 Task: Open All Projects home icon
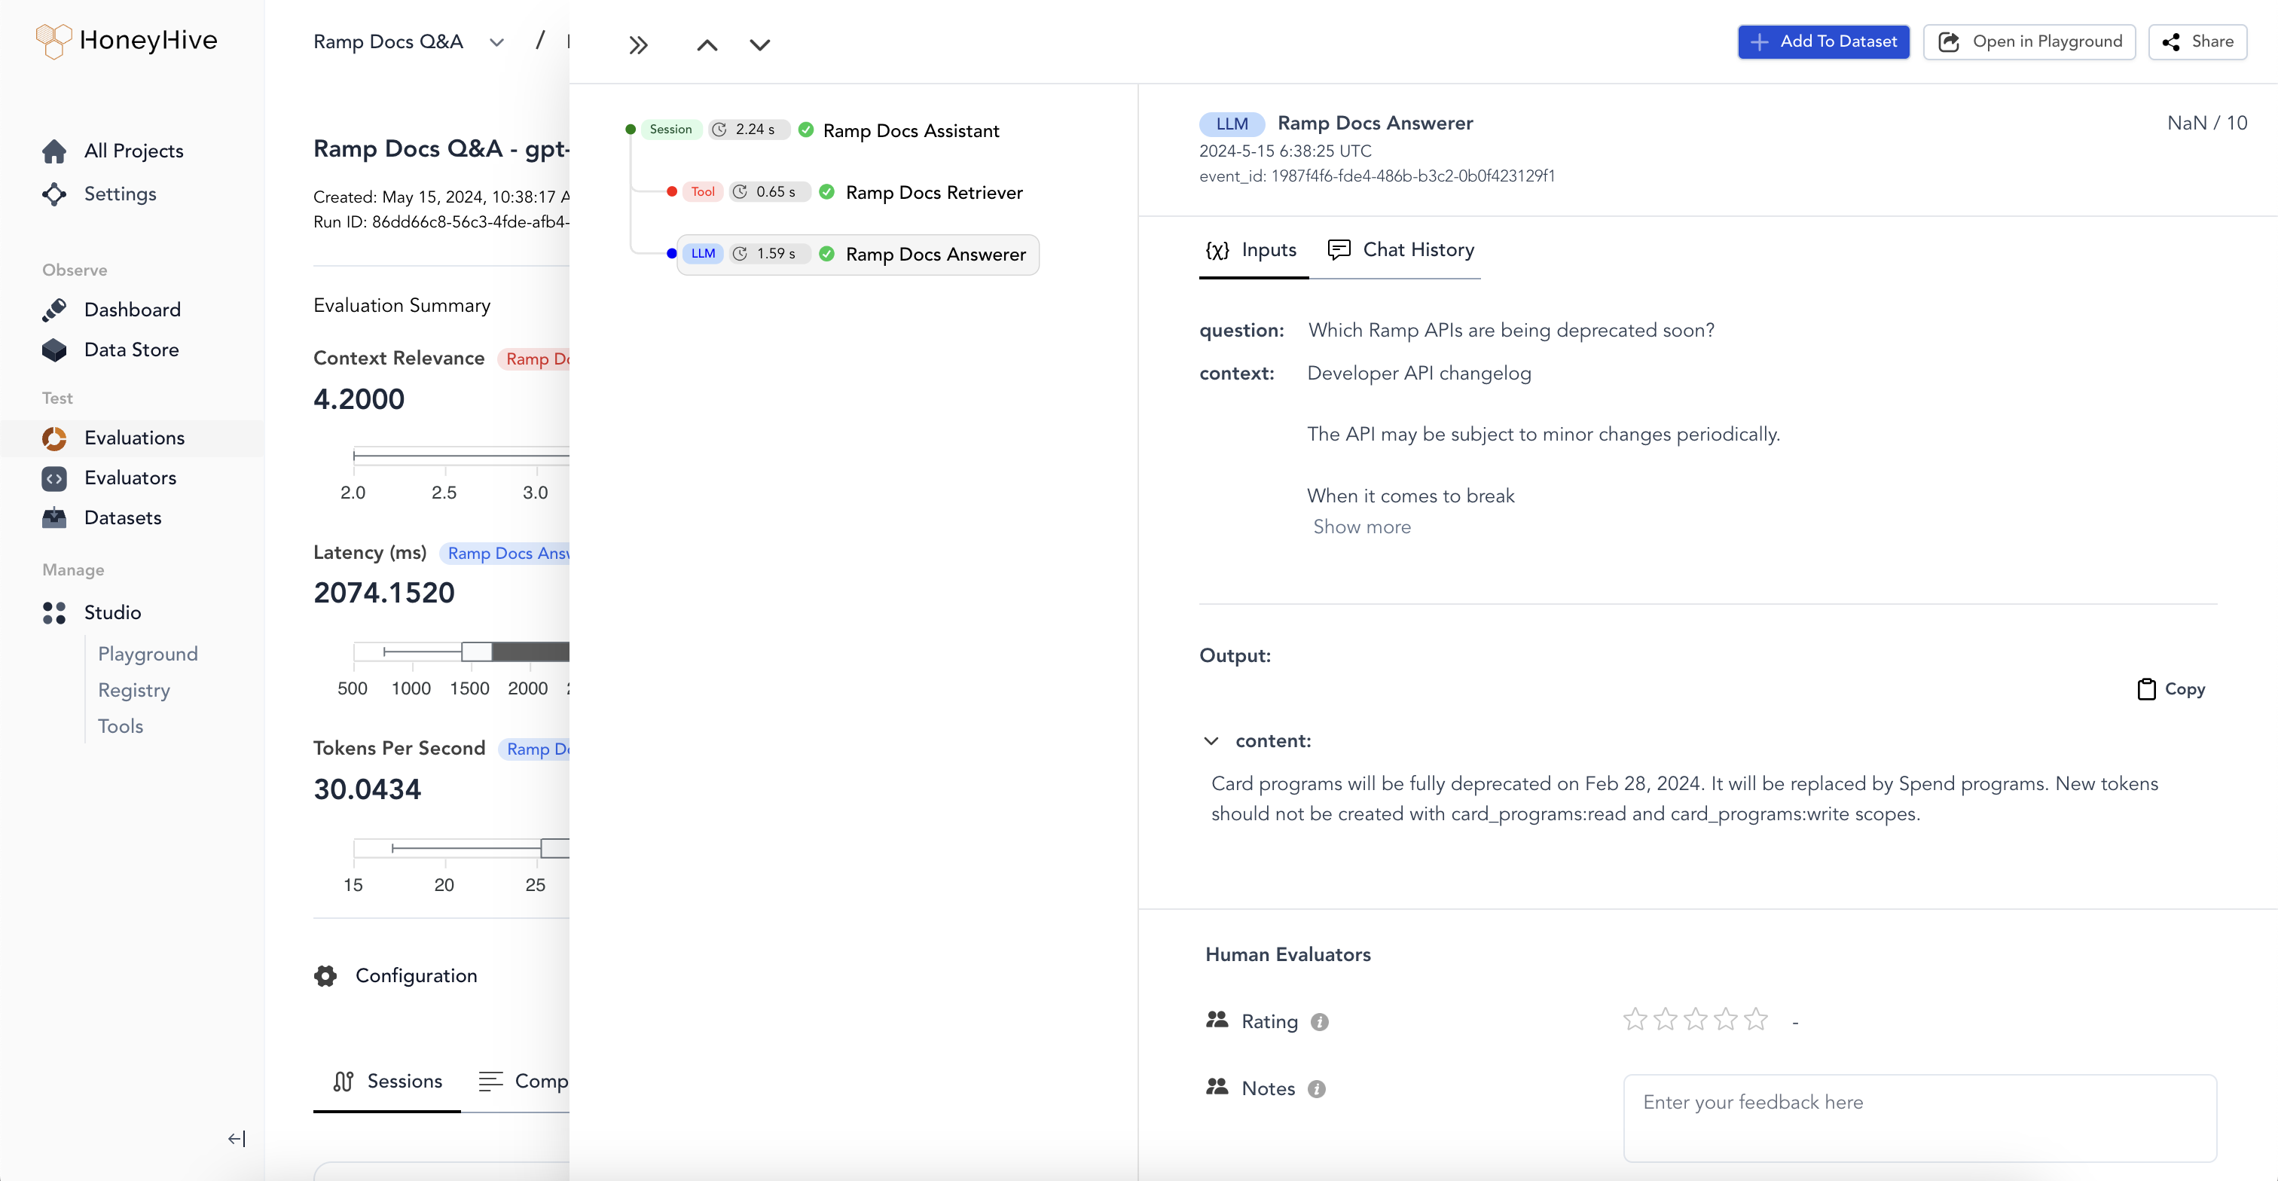(x=54, y=151)
